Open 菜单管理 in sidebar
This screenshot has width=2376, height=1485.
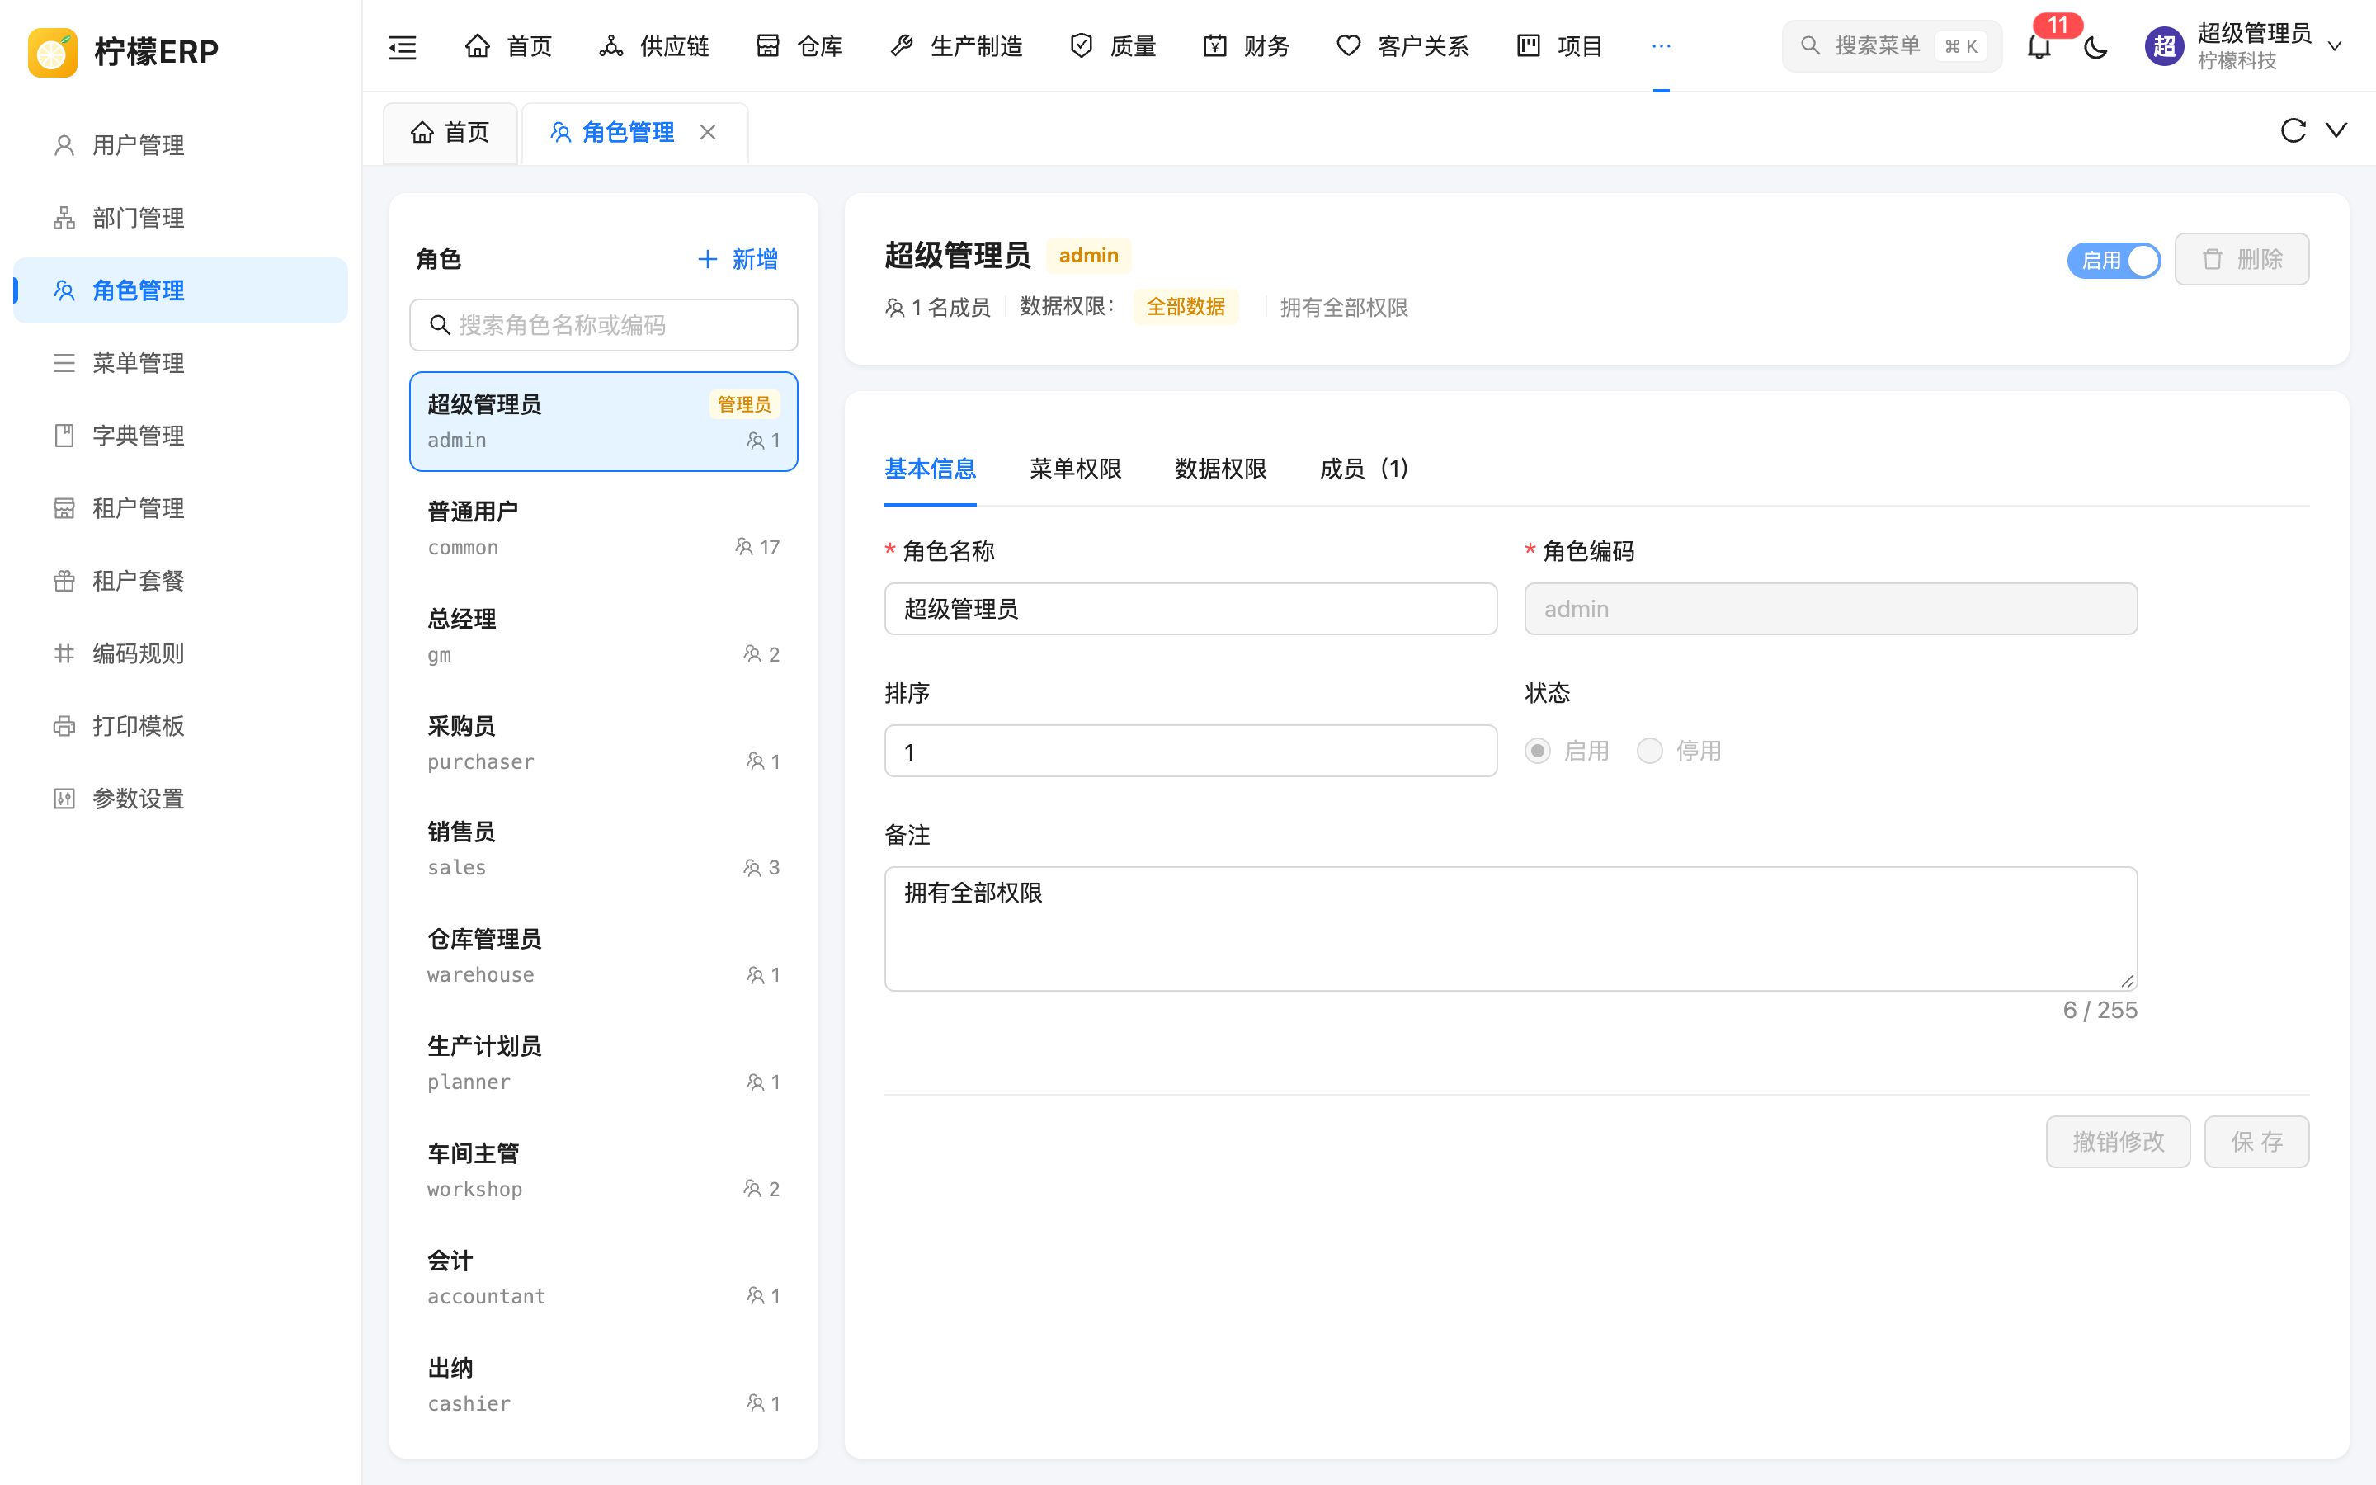[x=181, y=363]
